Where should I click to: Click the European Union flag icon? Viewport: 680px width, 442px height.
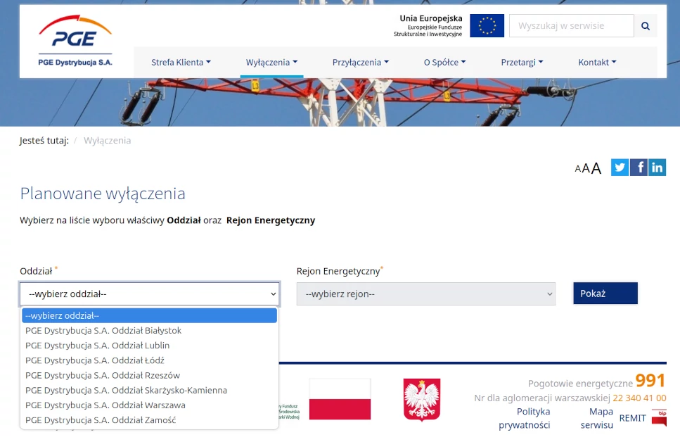pyautogui.click(x=487, y=25)
